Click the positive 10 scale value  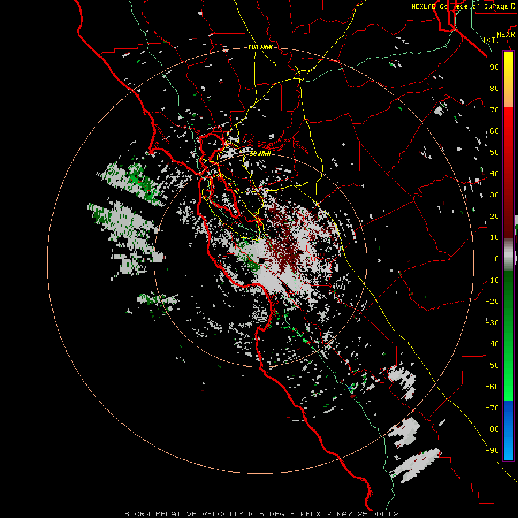(x=494, y=238)
